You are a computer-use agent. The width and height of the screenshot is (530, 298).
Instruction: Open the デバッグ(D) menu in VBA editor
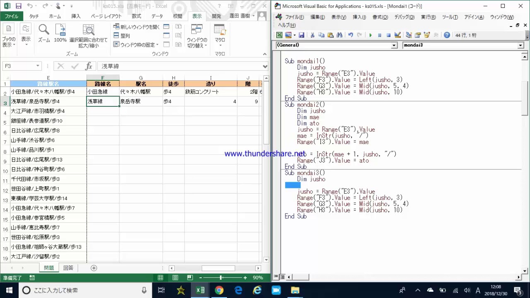click(x=404, y=17)
